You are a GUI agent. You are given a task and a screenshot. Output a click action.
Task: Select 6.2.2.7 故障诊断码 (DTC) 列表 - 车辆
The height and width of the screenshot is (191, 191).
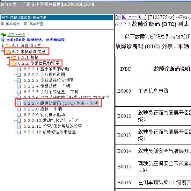[61, 103]
